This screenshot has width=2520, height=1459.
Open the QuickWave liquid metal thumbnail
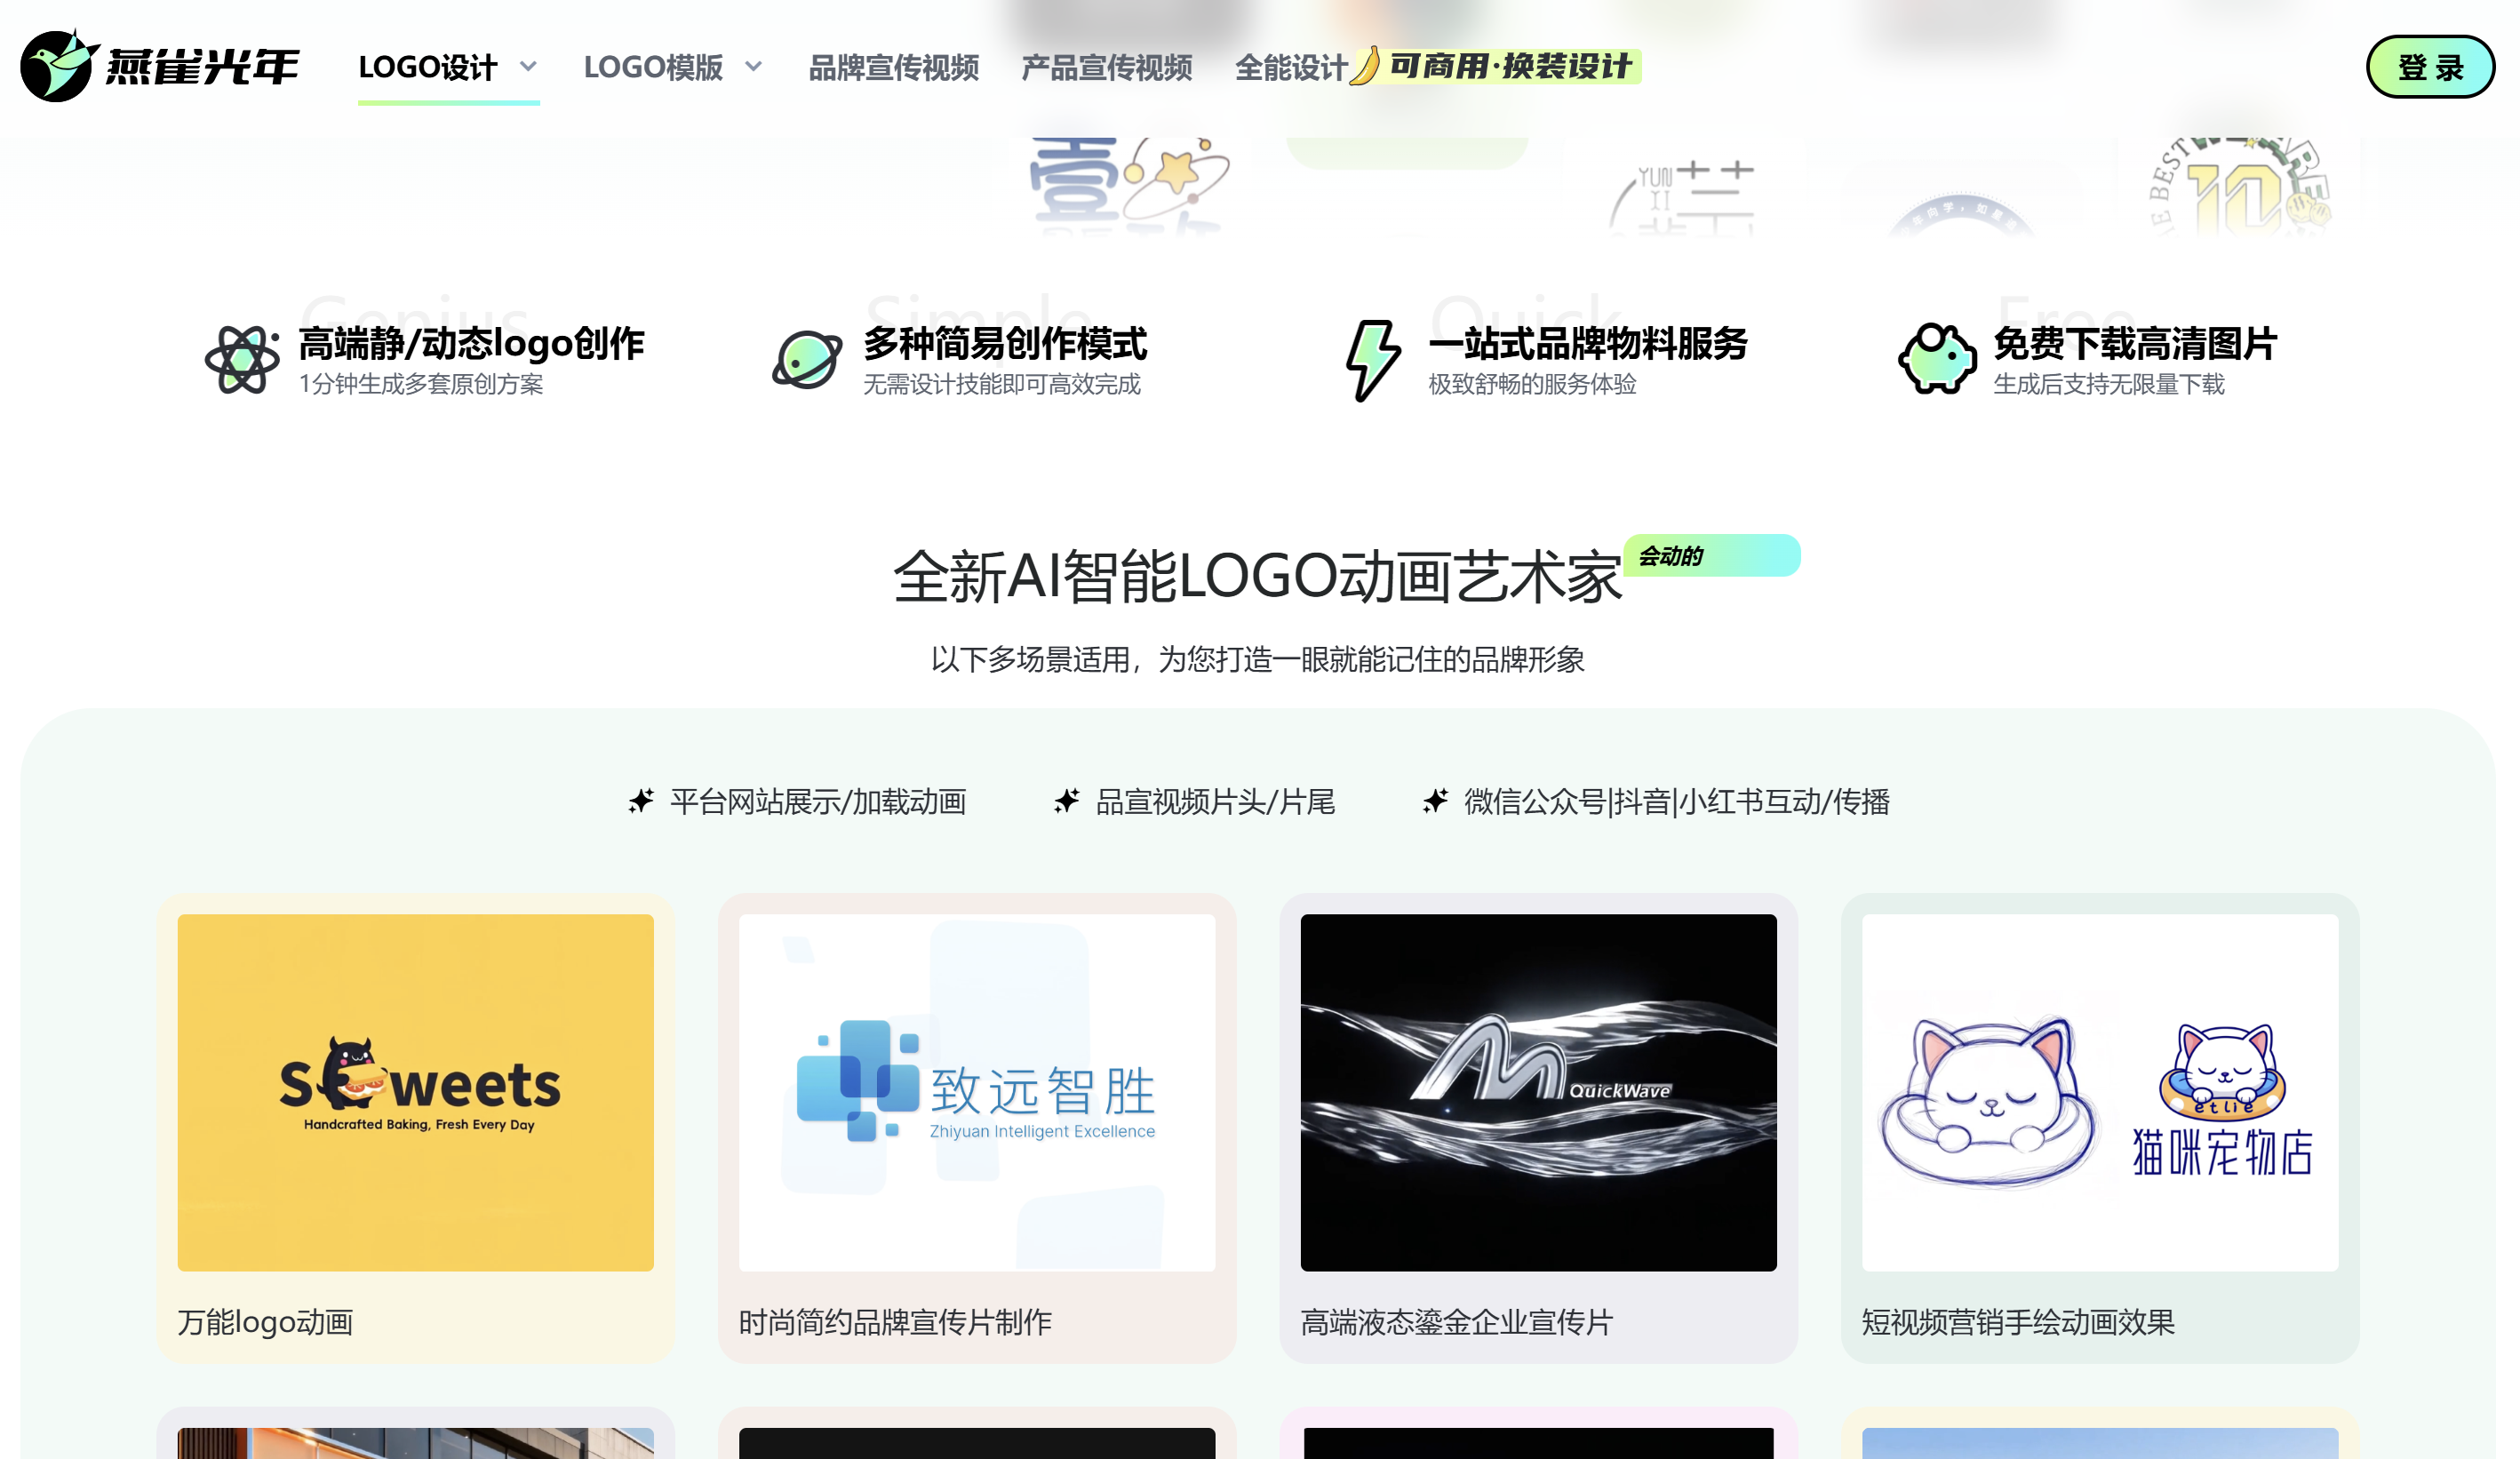click(x=1538, y=1093)
